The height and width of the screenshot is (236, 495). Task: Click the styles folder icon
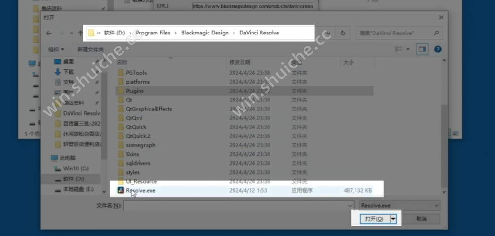pyautogui.click(x=121, y=172)
